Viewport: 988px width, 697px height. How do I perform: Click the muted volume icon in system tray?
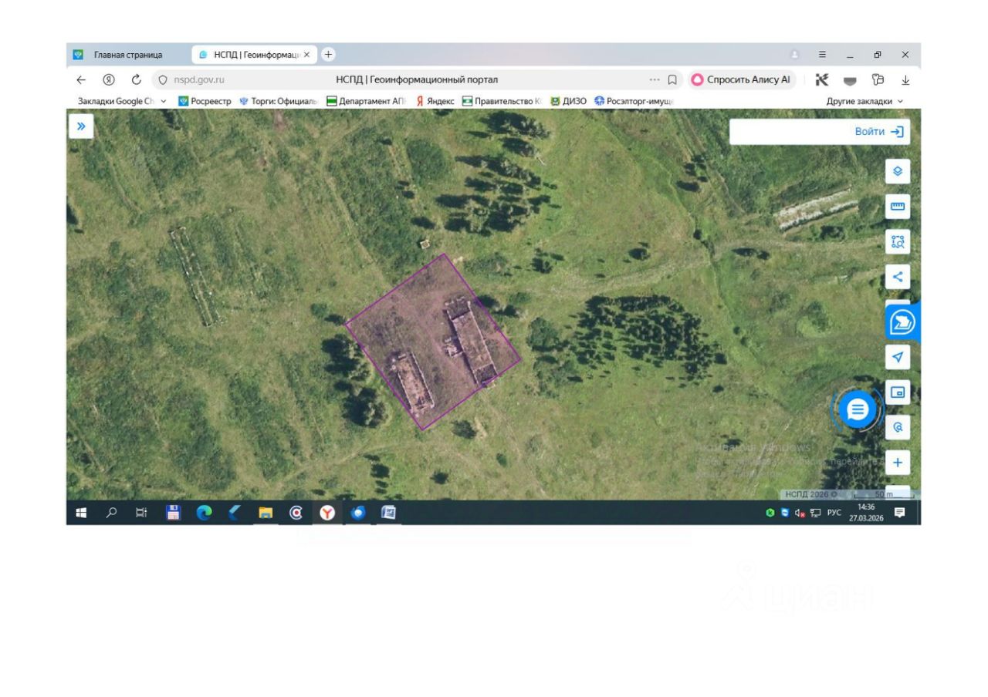point(800,513)
